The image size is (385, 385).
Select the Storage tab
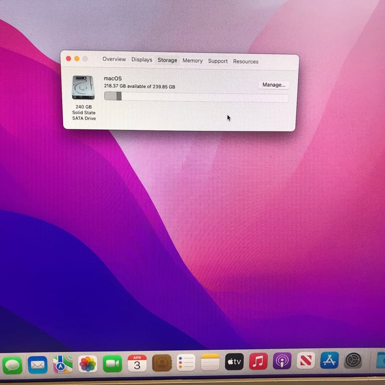pyautogui.click(x=167, y=60)
